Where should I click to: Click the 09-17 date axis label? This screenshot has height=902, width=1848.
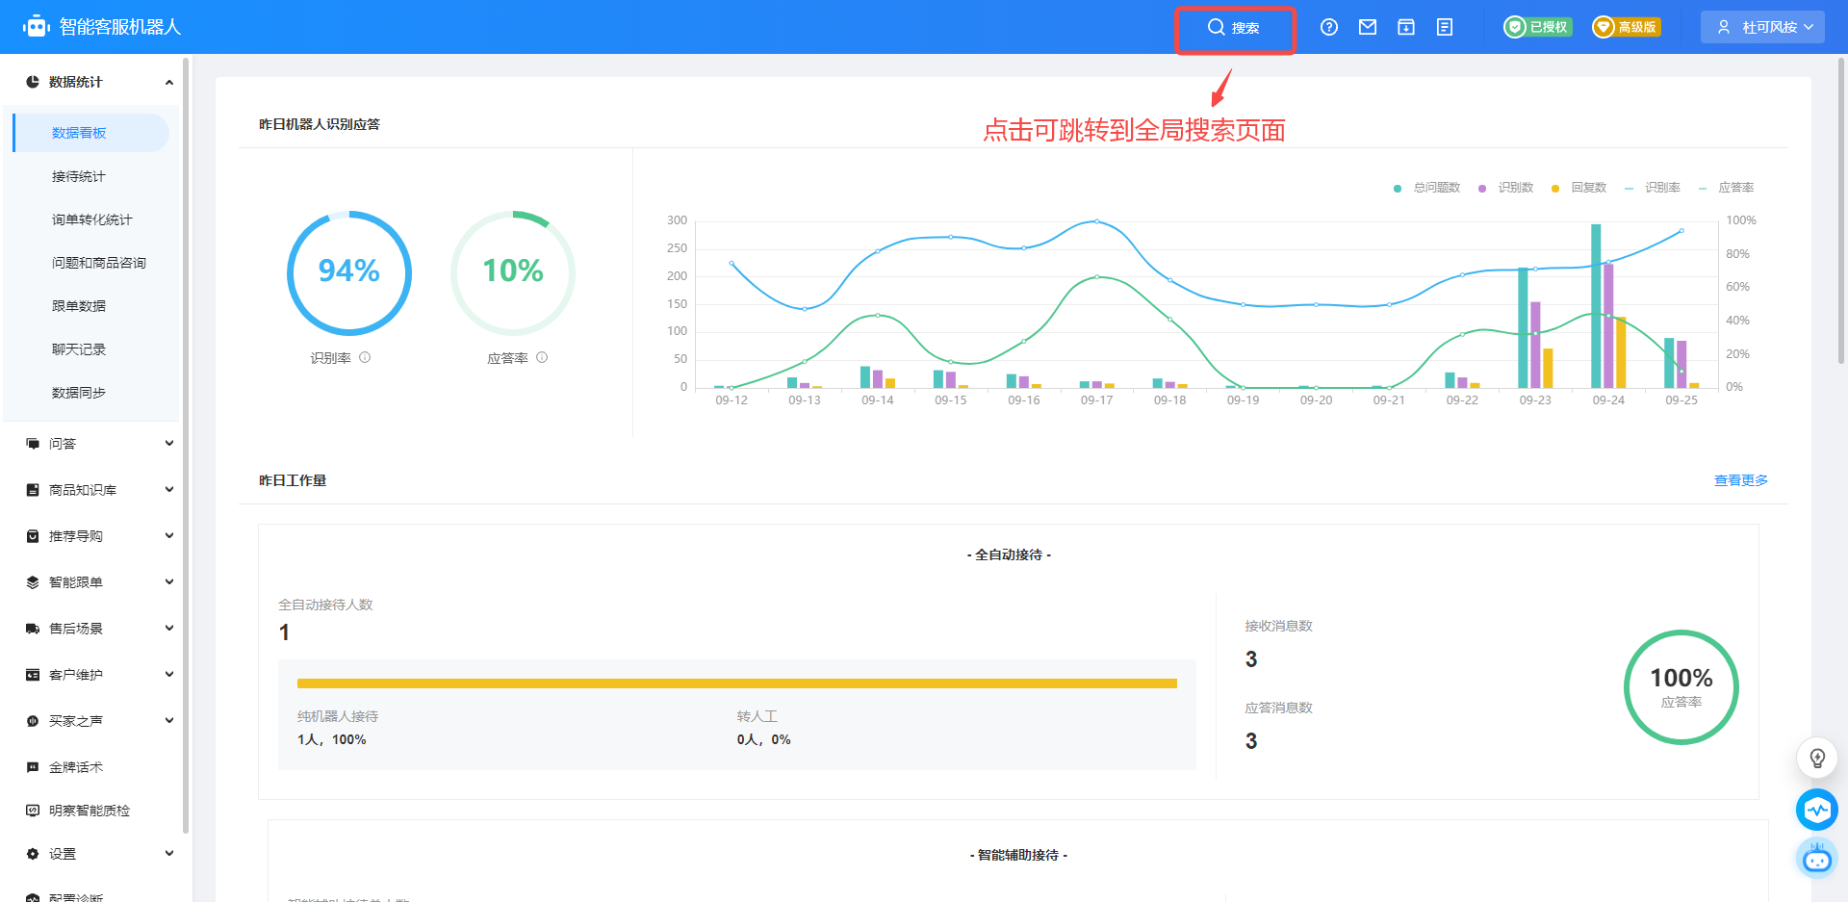1096,400
